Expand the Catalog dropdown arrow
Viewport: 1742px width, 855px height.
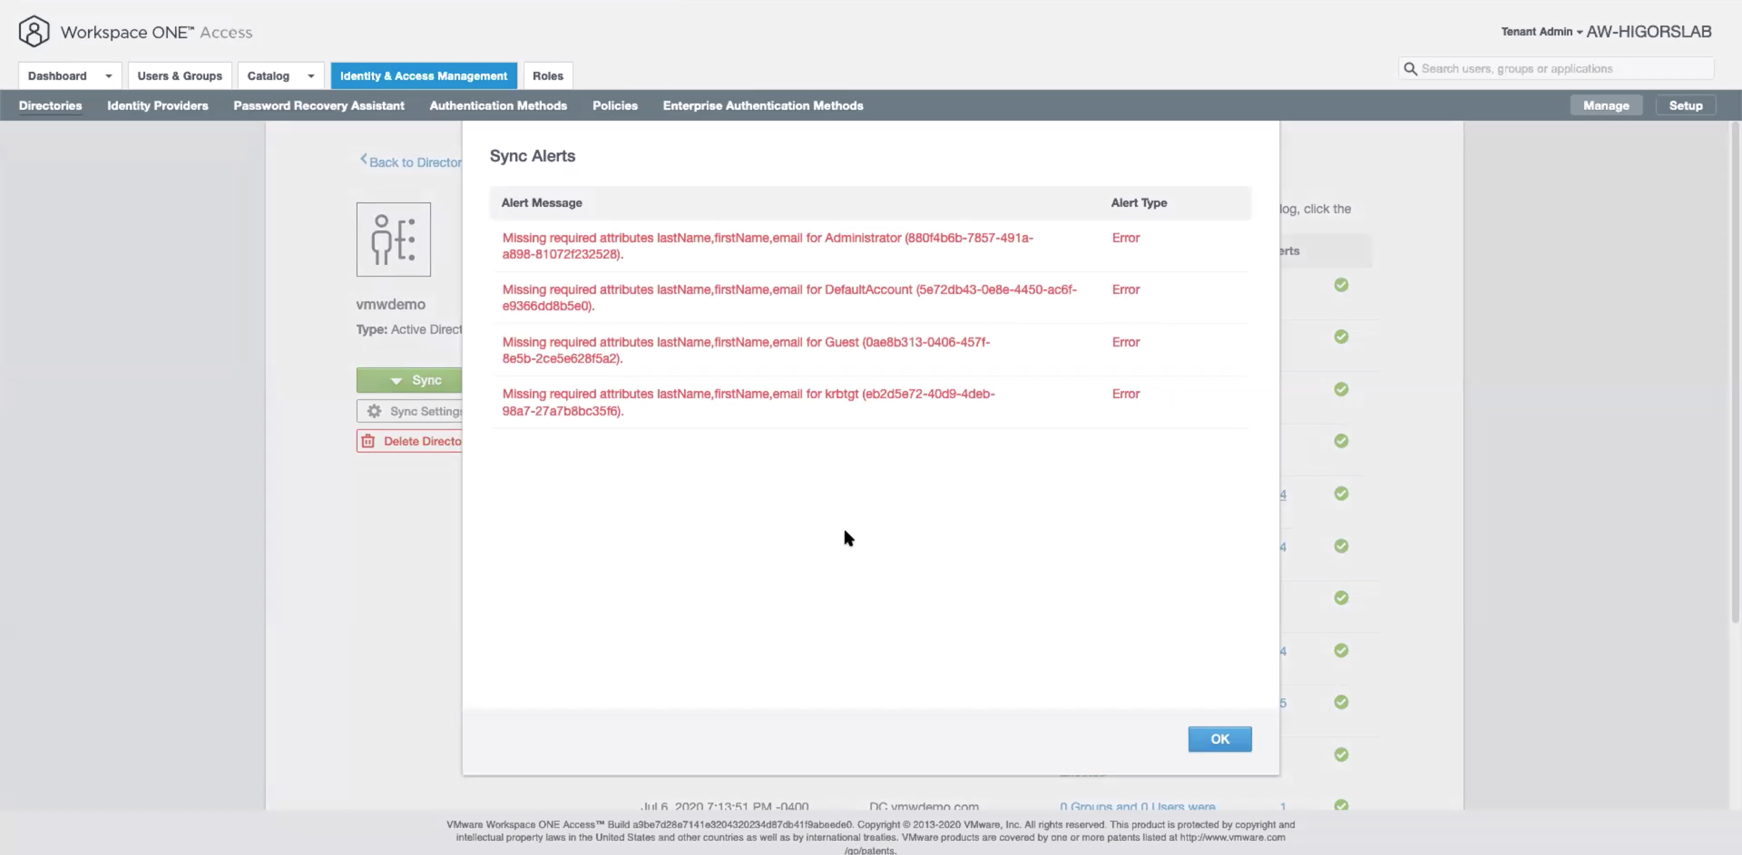(311, 76)
